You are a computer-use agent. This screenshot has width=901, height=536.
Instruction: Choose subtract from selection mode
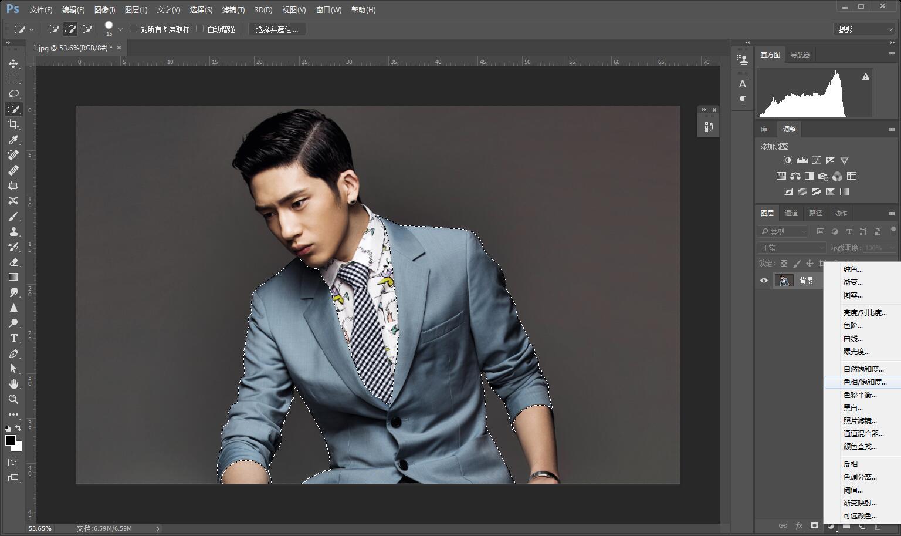[x=87, y=29]
